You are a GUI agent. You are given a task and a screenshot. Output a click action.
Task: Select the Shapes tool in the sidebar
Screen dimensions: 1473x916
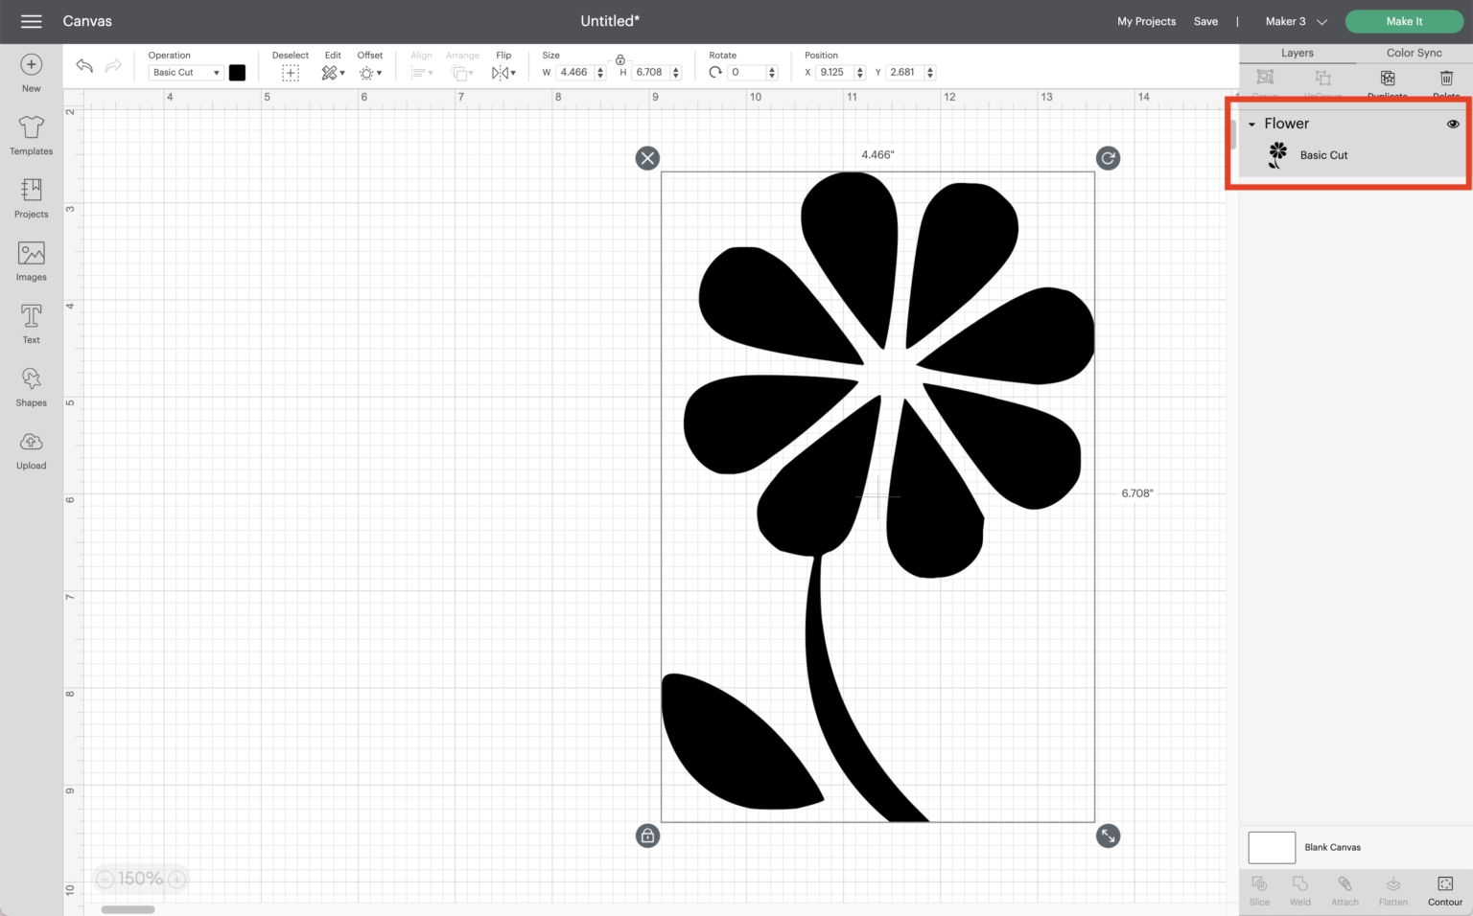31,386
